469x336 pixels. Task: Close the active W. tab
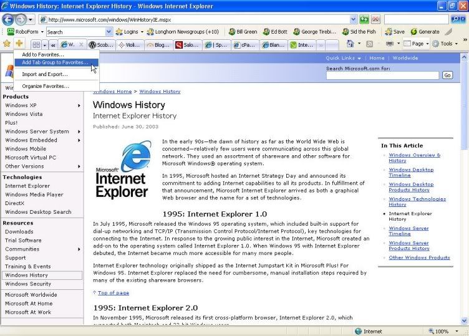click(x=81, y=45)
